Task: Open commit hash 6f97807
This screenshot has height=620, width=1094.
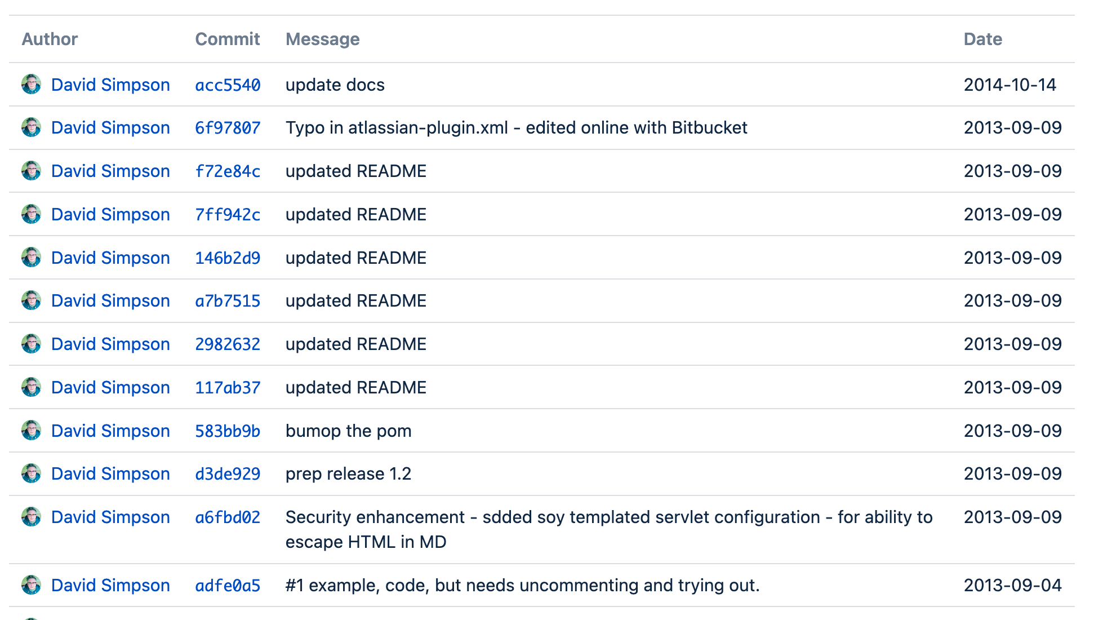Action: [228, 128]
